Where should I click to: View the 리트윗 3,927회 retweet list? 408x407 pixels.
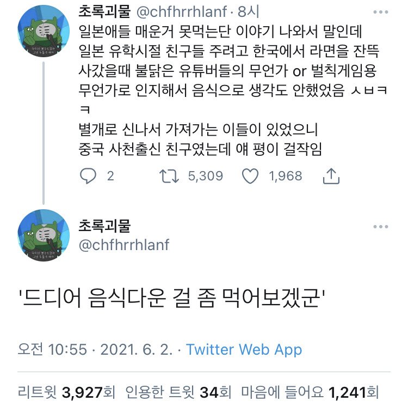tap(66, 392)
